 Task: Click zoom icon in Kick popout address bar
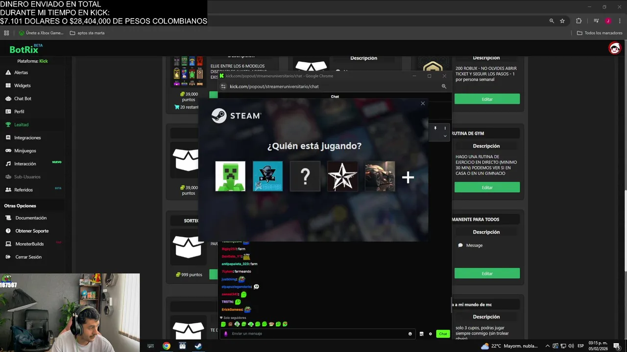coord(444,87)
